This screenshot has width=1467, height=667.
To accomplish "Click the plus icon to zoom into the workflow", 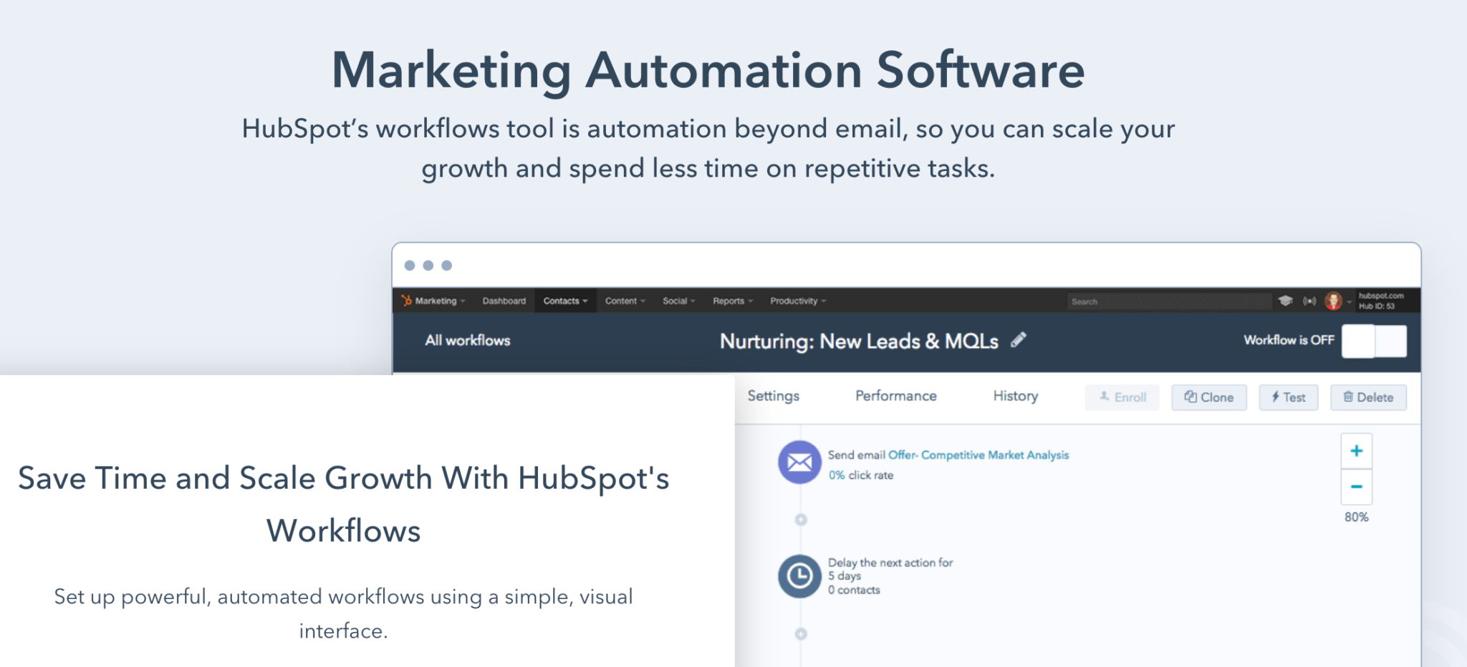I will click(x=1356, y=451).
